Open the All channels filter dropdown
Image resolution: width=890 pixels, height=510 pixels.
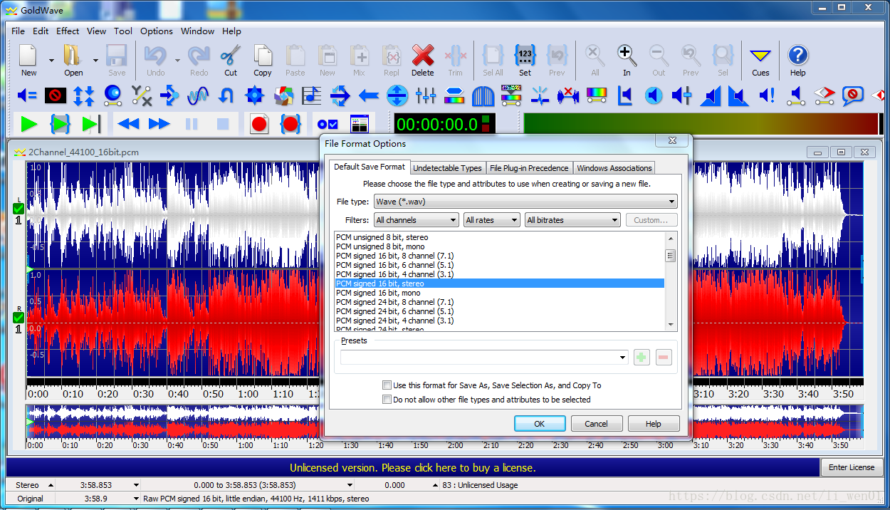[417, 220]
